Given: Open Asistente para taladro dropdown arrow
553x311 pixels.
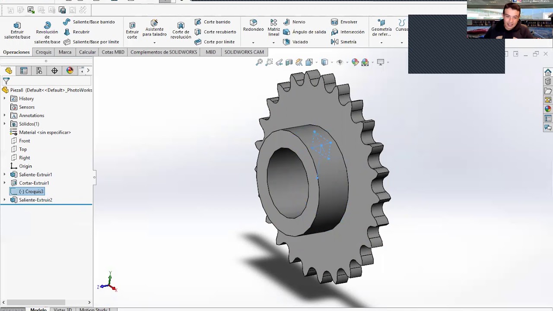Looking at the screenshot, I should [x=154, y=43].
